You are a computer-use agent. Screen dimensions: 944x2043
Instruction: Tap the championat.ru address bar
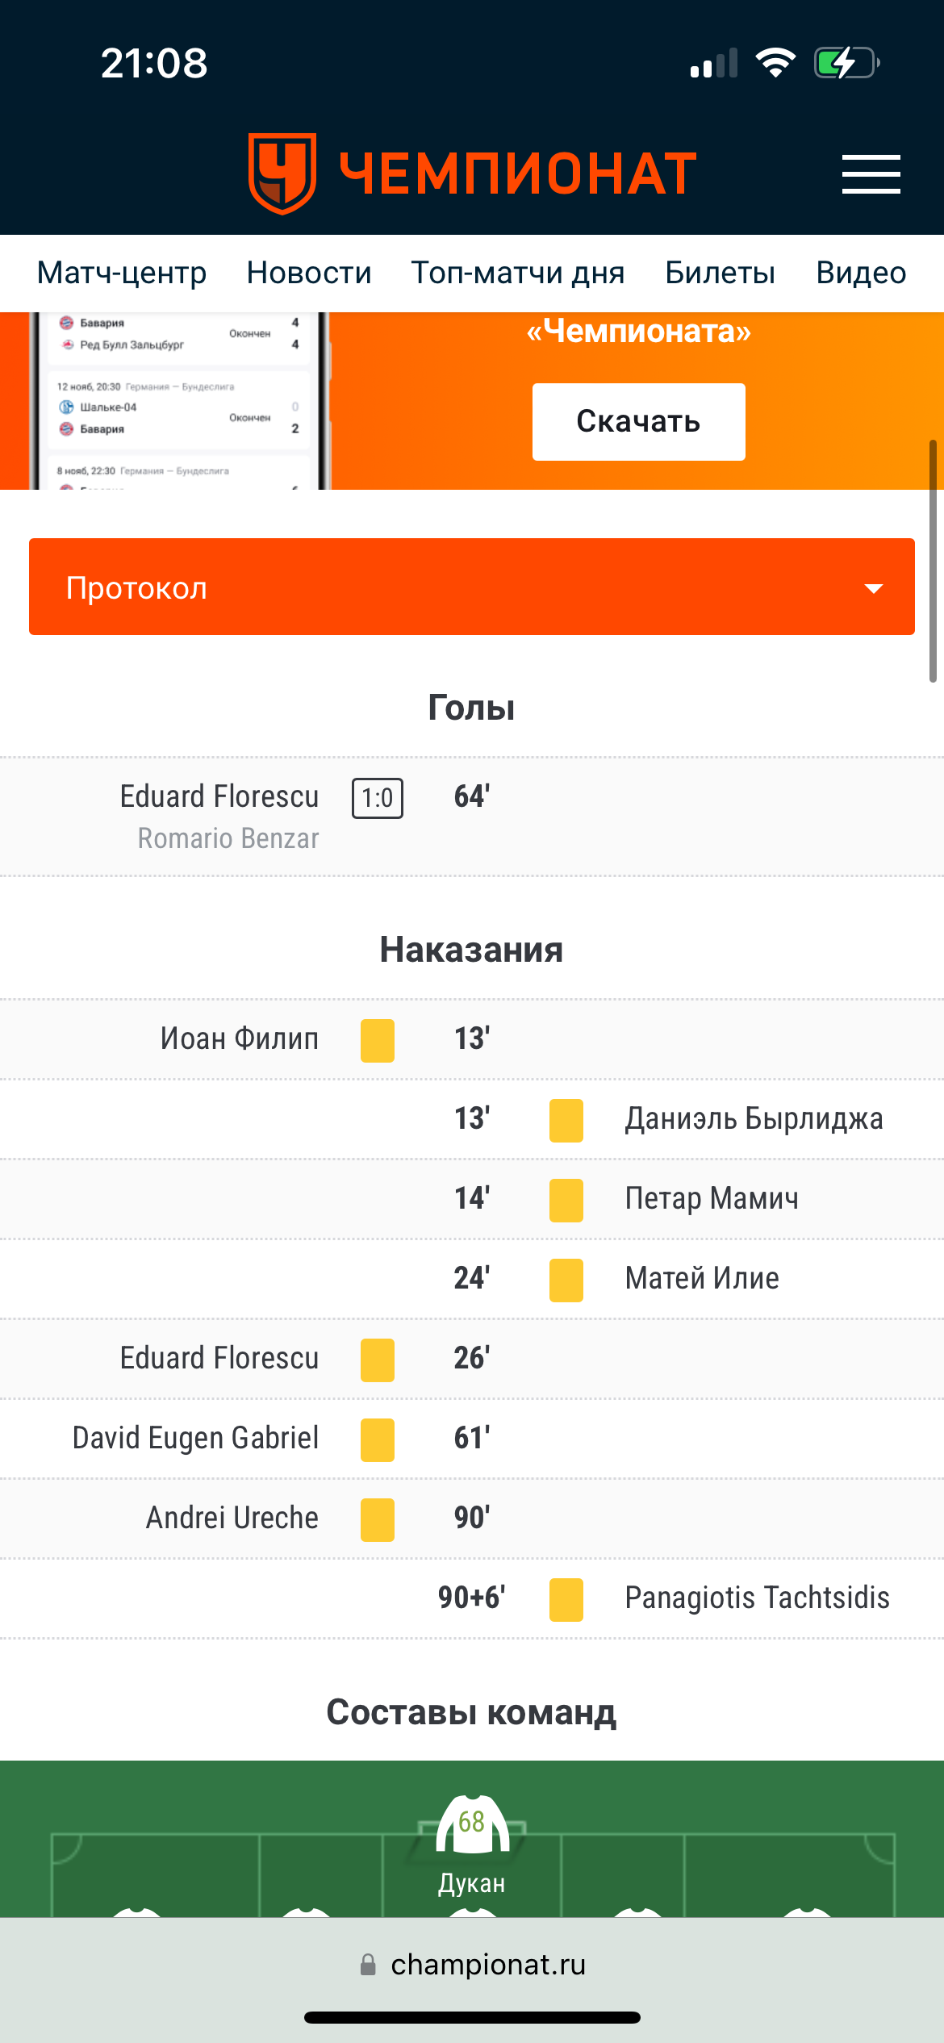coord(487,1965)
